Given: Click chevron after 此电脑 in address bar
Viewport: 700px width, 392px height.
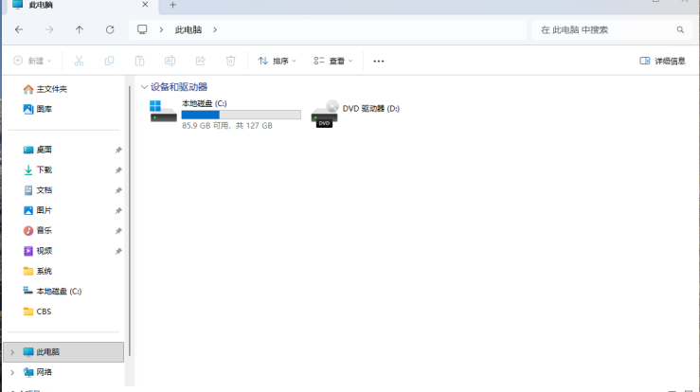Looking at the screenshot, I should click(x=215, y=29).
